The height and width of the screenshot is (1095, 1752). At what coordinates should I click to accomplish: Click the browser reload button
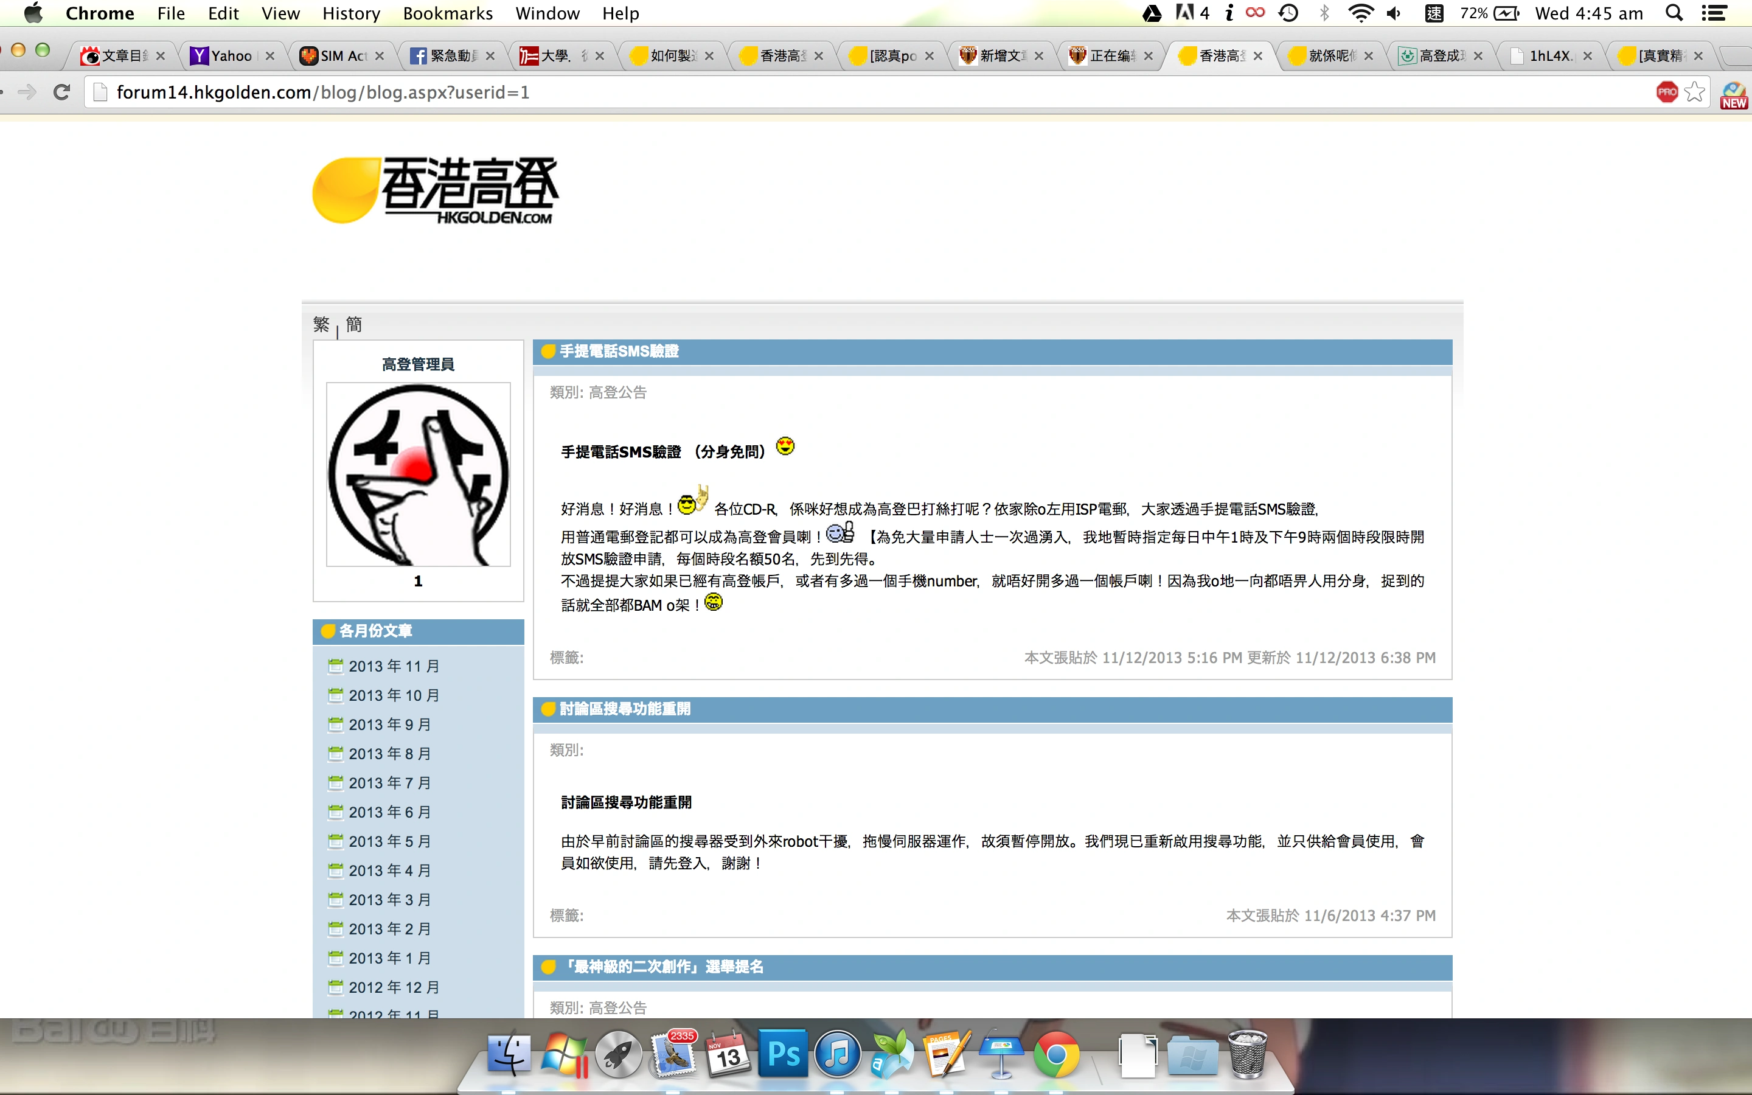pyautogui.click(x=62, y=92)
